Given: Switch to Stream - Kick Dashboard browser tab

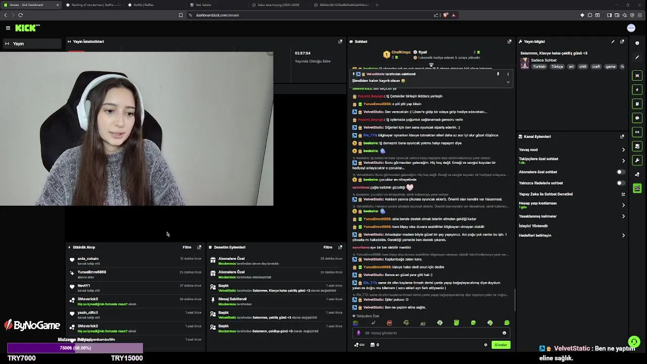Looking at the screenshot, I should pos(30,5).
